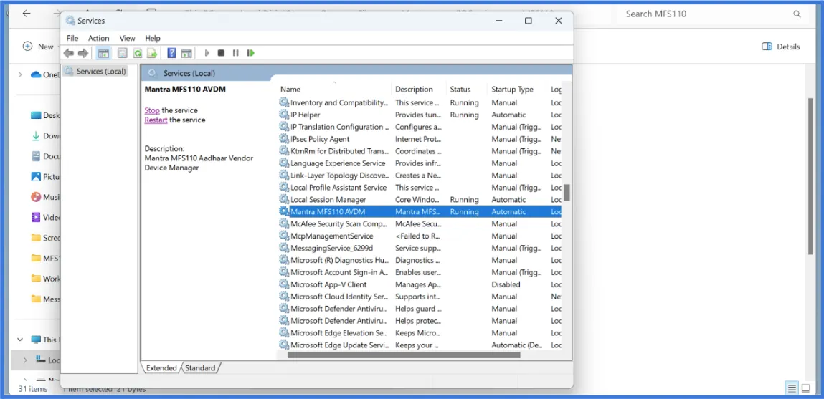824x399 pixels.
Task: Click gear icon of Mantra MFS110 AVDM row
Action: click(x=284, y=211)
